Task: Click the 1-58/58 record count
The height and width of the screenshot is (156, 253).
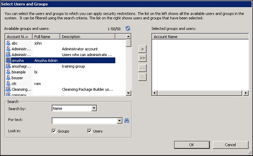Action: (114, 29)
